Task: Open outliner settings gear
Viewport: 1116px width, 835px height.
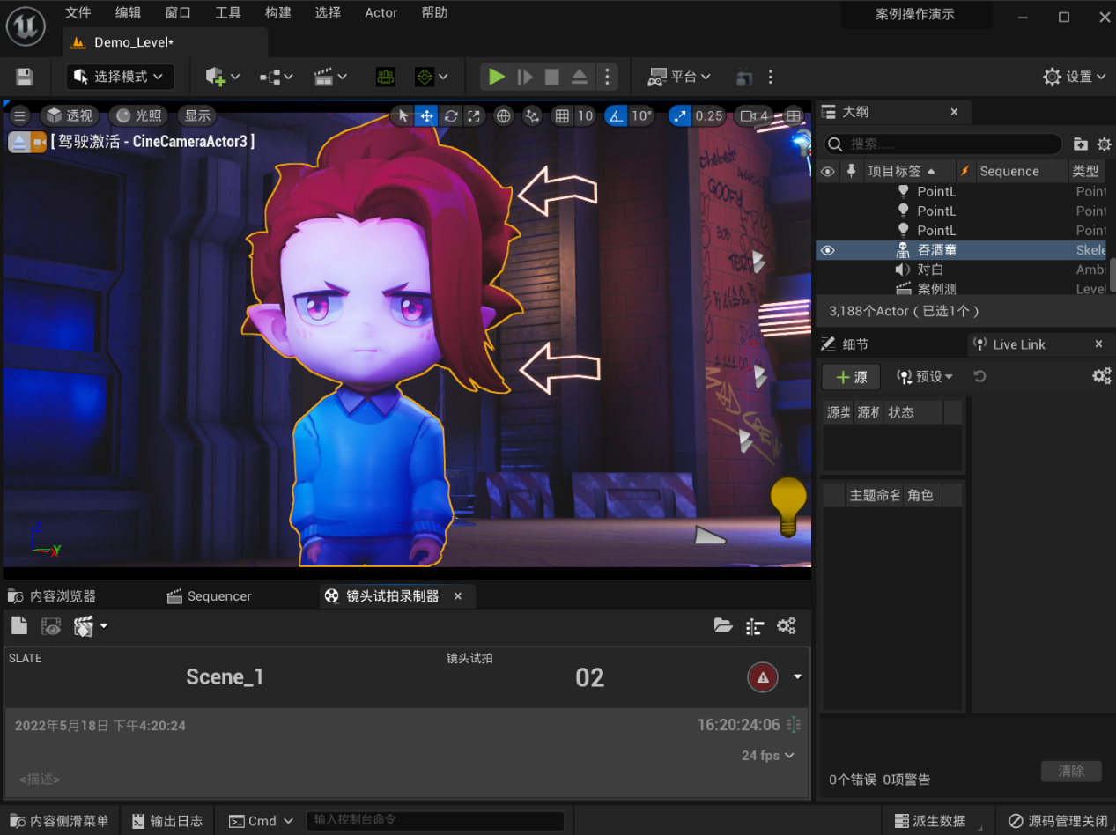Action: pyautogui.click(x=1104, y=144)
